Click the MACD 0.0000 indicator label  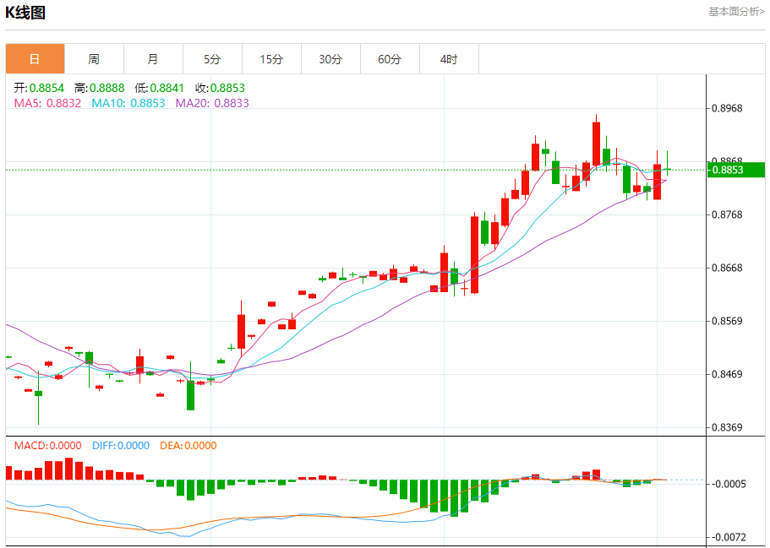coord(47,446)
